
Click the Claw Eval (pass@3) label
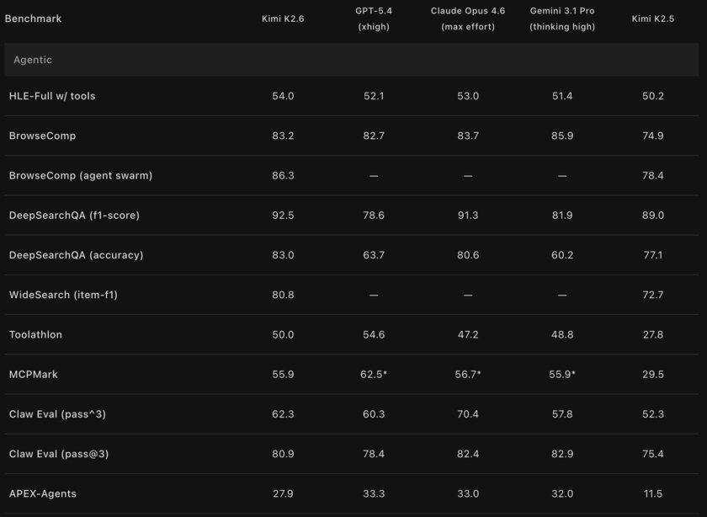click(59, 454)
